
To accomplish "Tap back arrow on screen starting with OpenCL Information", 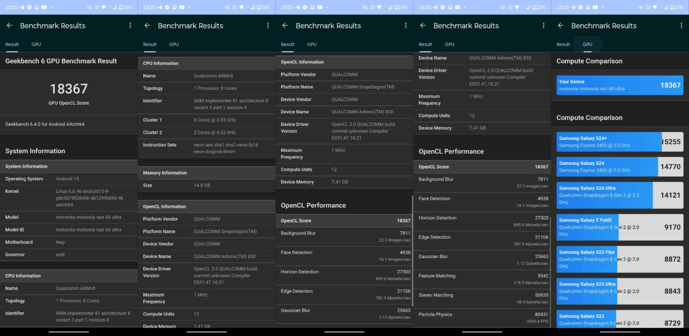I will pos(285,26).
